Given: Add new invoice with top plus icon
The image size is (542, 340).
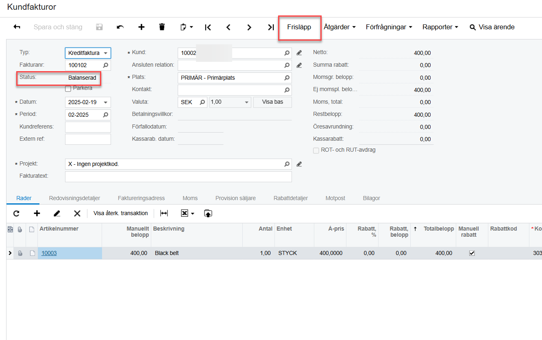Looking at the screenshot, I should (141, 27).
